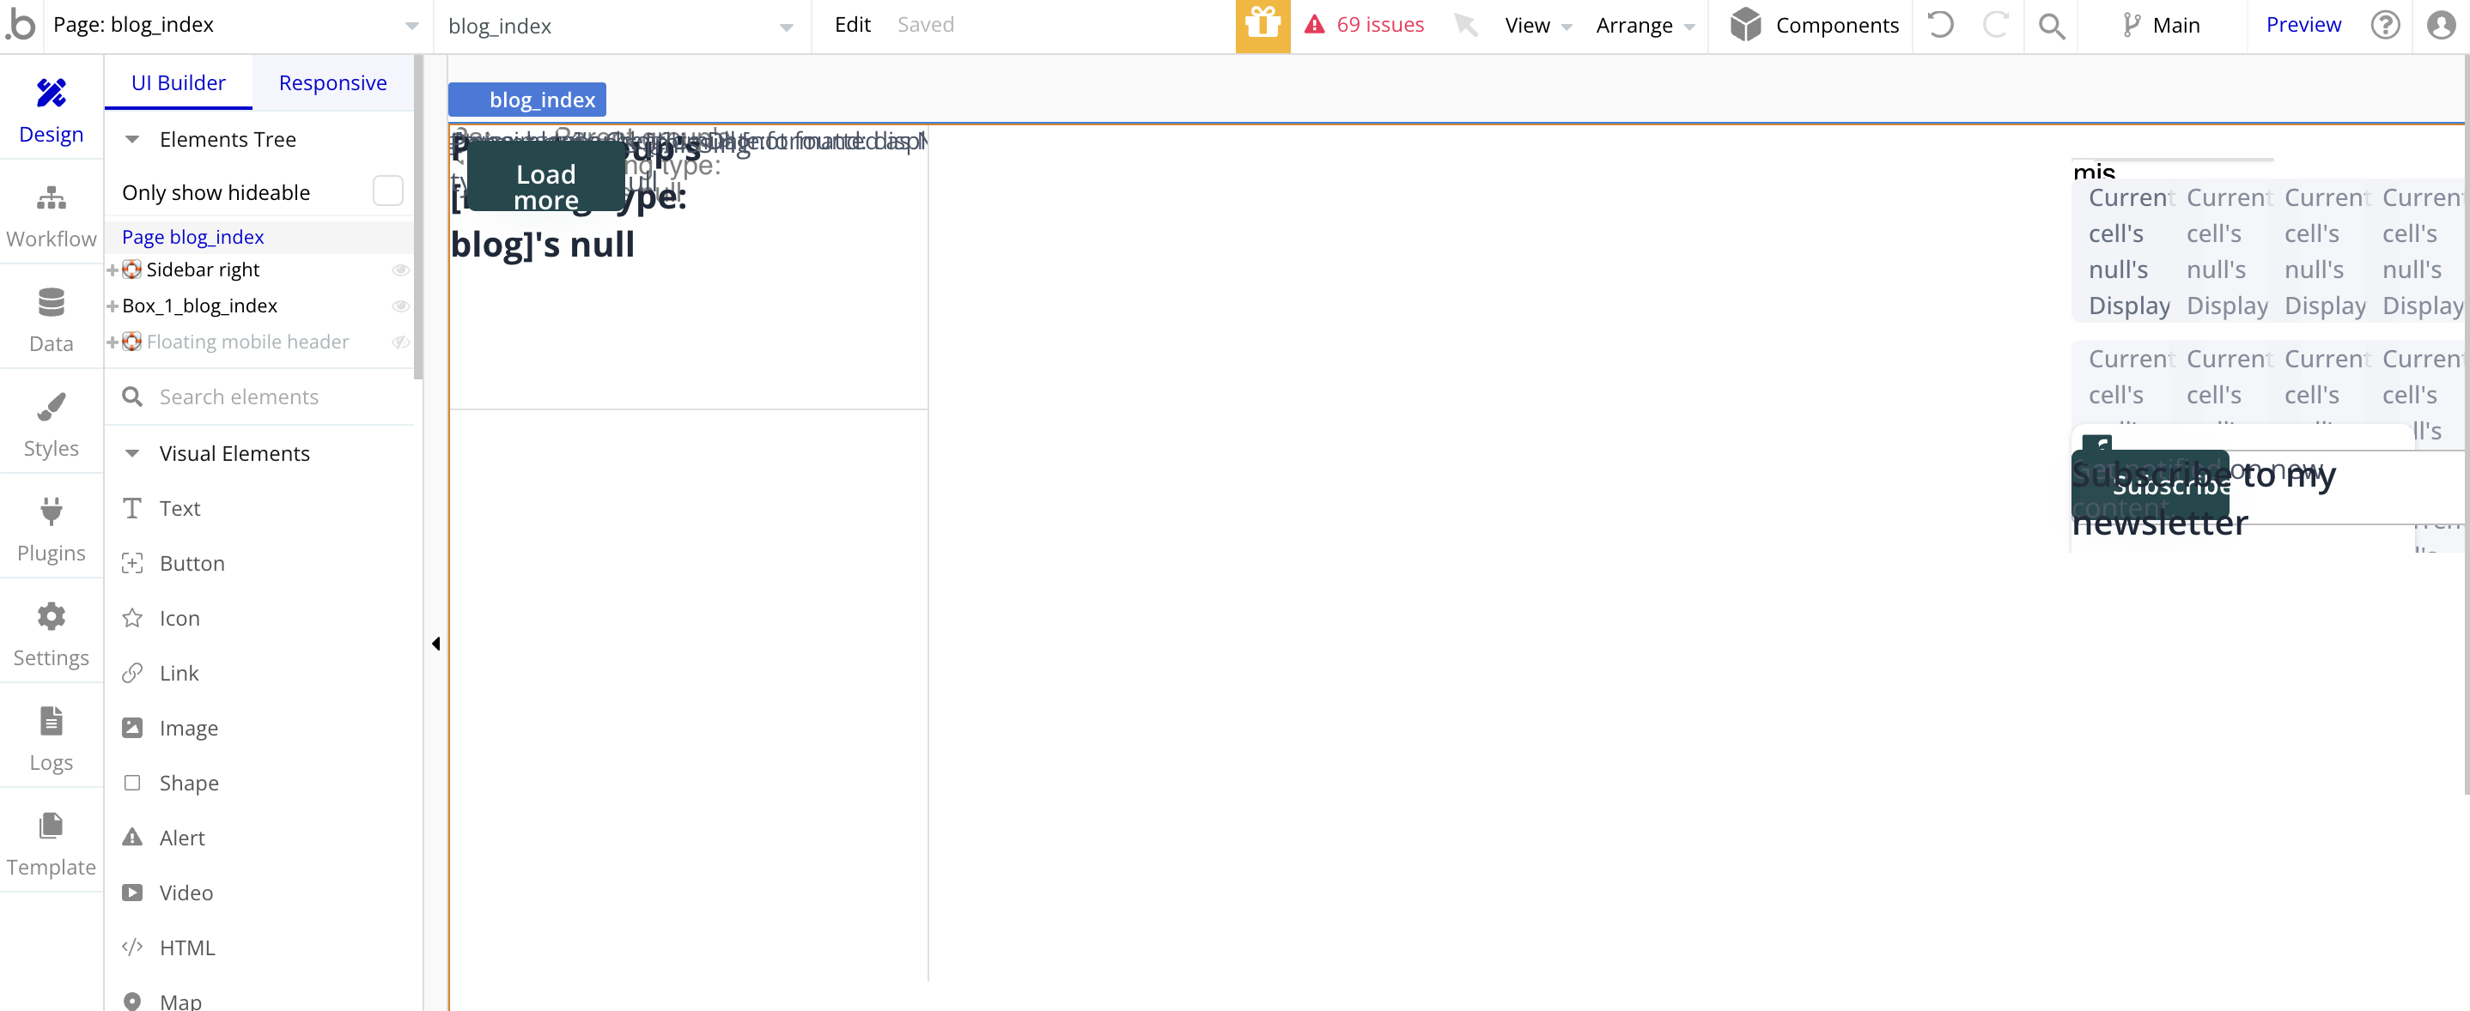2470x1011 pixels.
Task: Toggle visibility of Floating mobile header
Action: click(400, 342)
